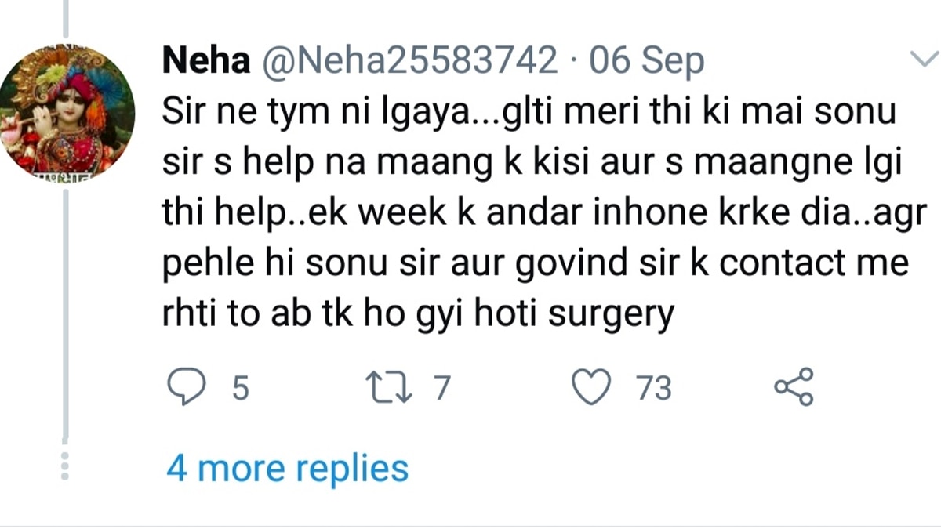The width and height of the screenshot is (941, 529).
Task: Show the 4 more replies
Action: point(288,467)
